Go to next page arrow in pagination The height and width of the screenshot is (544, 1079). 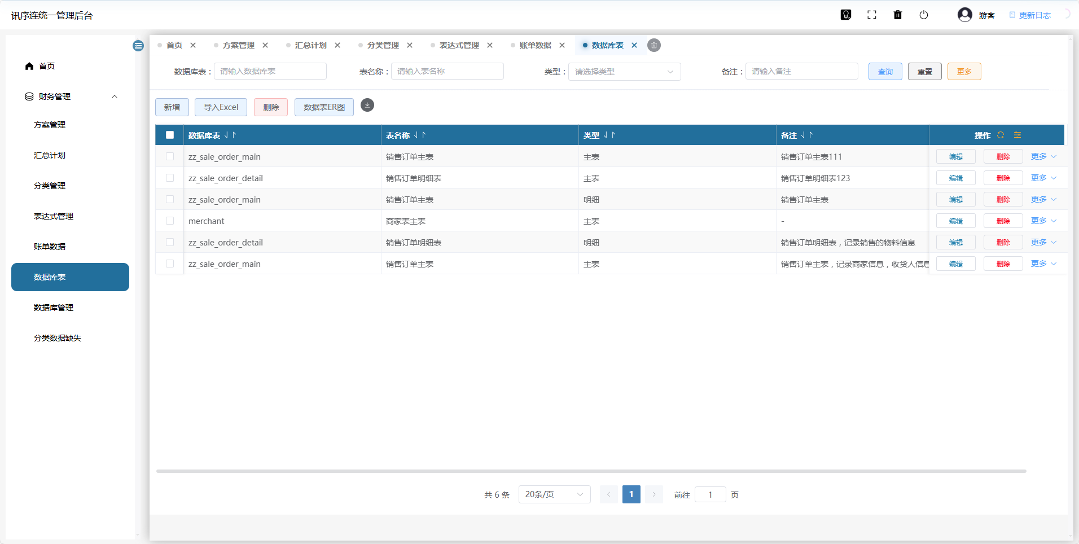point(654,494)
